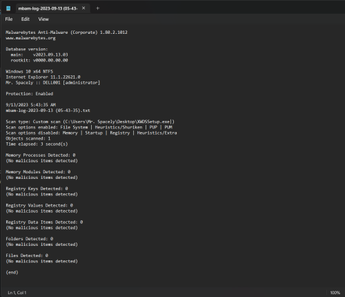Click the 100% zoom level in status bar
The width and height of the screenshot is (345, 297).
click(335, 293)
